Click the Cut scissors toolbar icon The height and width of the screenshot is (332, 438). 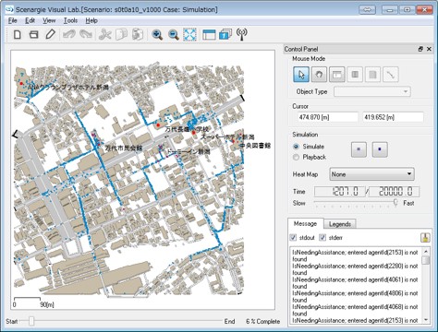pyautogui.click(x=104, y=34)
